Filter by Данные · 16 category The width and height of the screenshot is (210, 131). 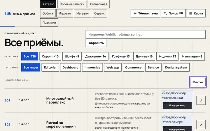coord(144,56)
